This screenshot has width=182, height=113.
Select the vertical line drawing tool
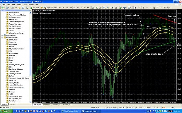143,8
